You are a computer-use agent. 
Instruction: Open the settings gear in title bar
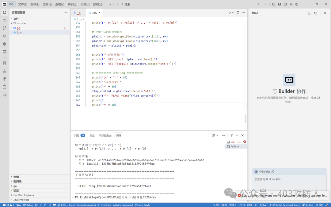coord(291,4)
